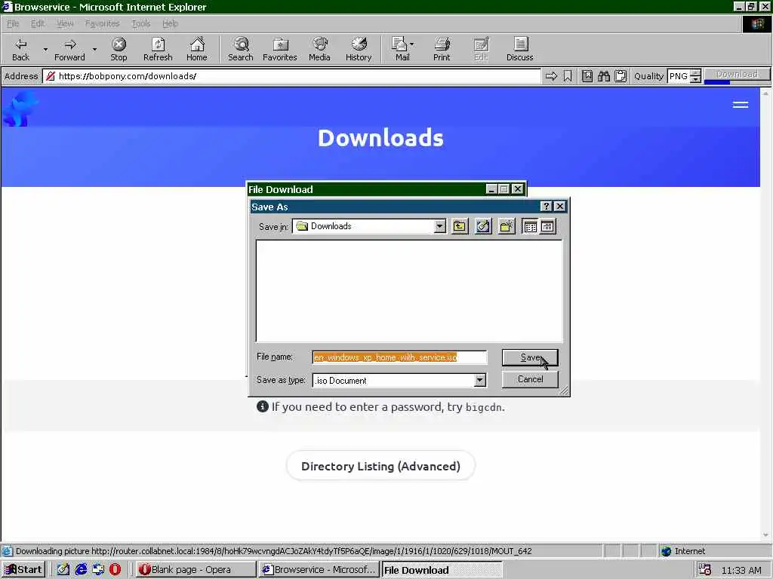The image size is (773, 579).
Task: Click the notebook icon beside the bookmark icon
Action: (587, 76)
